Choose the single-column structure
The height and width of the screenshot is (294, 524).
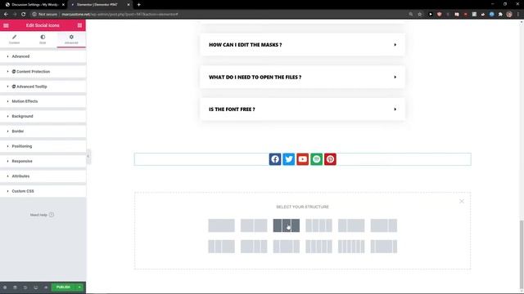coord(221,225)
